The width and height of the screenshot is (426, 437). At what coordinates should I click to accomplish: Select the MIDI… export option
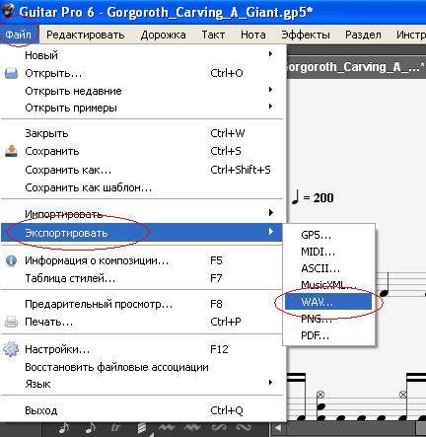tap(328, 252)
